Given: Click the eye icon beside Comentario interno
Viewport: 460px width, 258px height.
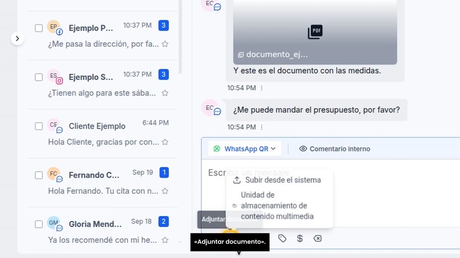Looking at the screenshot, I should (303, 149).
